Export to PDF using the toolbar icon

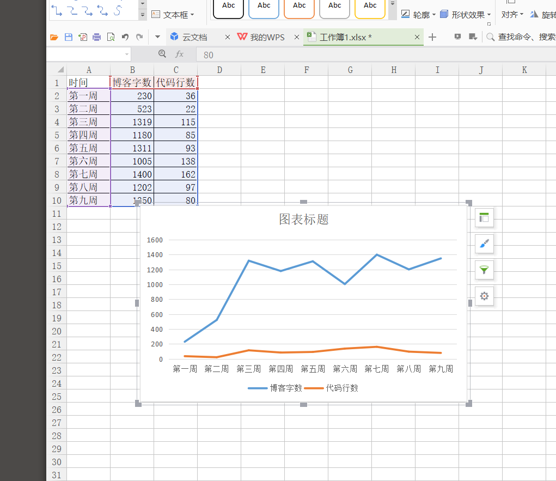pyautogui.click(x=83, y=37)
